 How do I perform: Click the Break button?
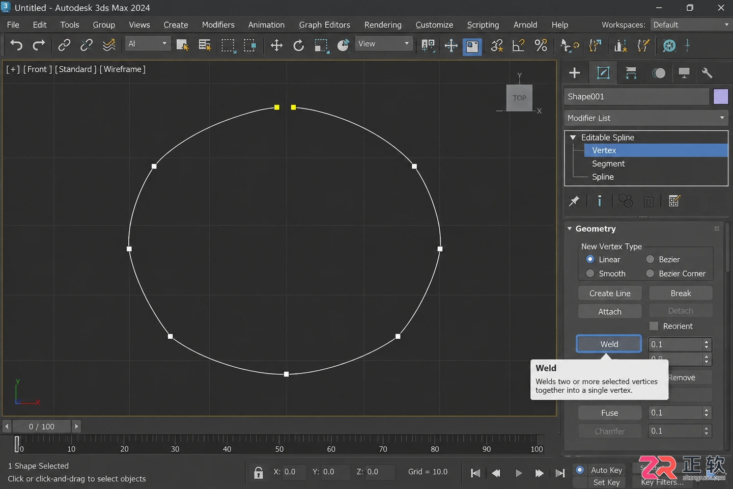click(x=681, y=293)
